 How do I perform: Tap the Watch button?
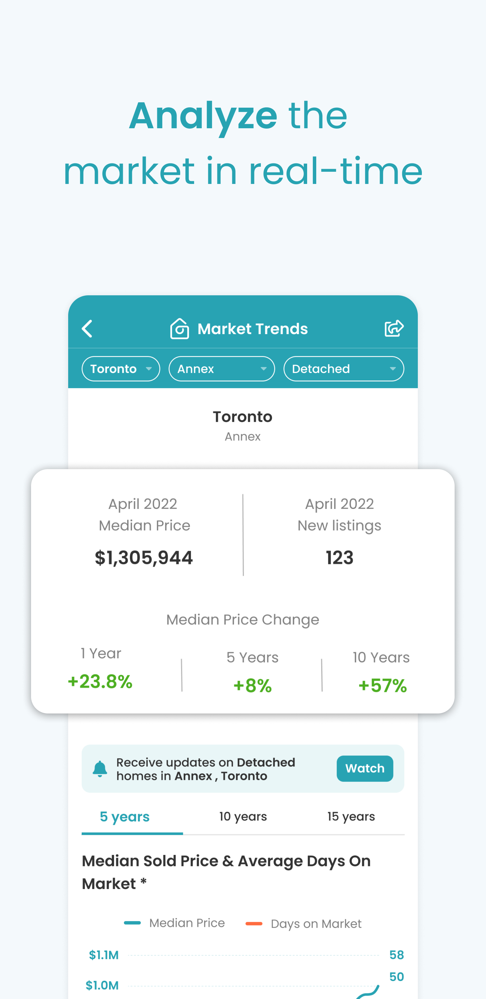coord(364,768)
